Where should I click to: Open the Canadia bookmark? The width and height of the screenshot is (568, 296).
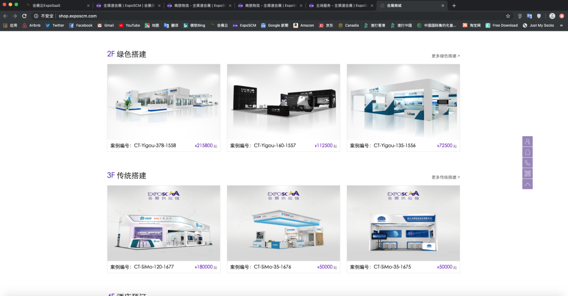coord(348,25)
